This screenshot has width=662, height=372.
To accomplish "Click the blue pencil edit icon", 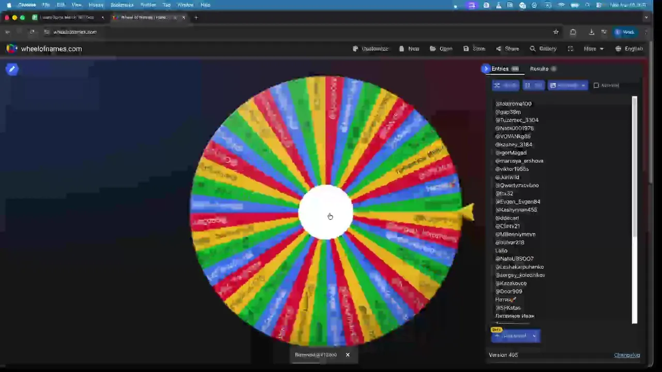I will pos(12,69).
